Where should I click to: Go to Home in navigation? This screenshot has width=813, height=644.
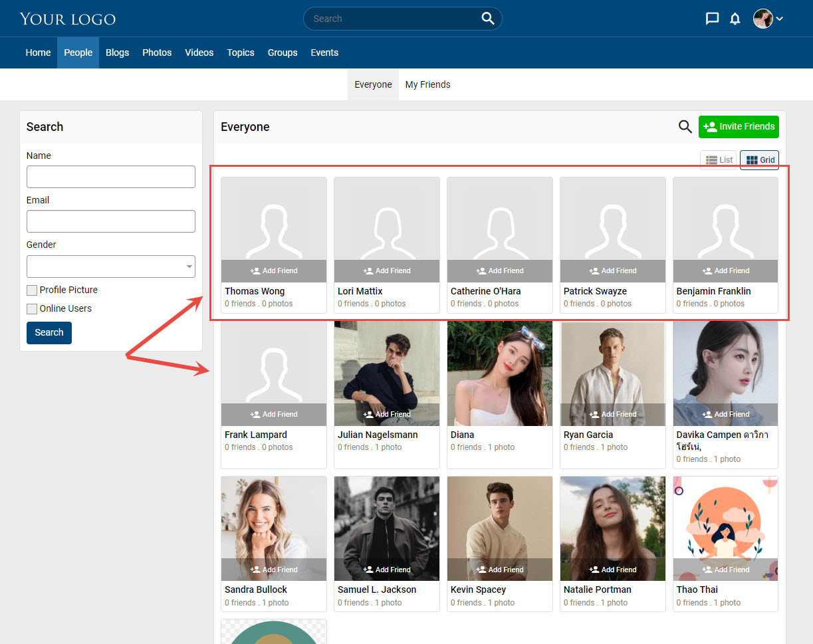click(x=38, y=53)
